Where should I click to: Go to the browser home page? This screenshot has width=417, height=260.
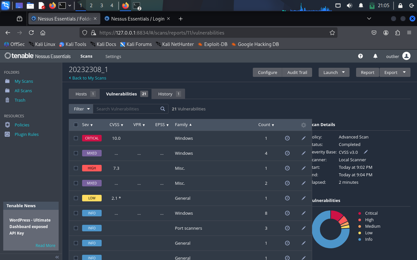[x=43, y=33]
